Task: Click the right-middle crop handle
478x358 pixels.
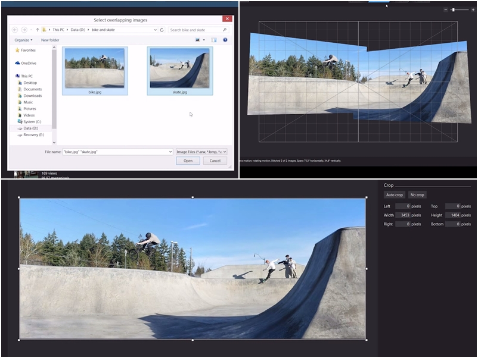Action: click(x=367, y=269)
